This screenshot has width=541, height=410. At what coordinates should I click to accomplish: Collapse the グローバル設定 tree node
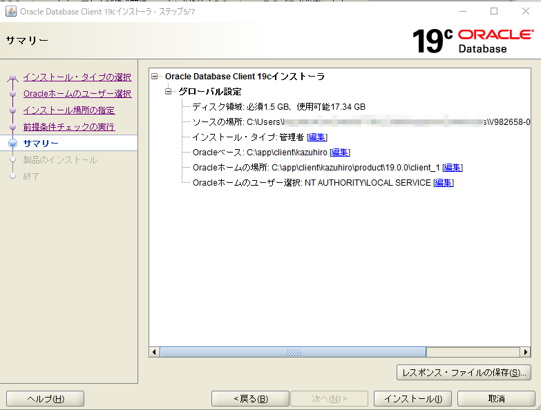(x=168, y=92)
